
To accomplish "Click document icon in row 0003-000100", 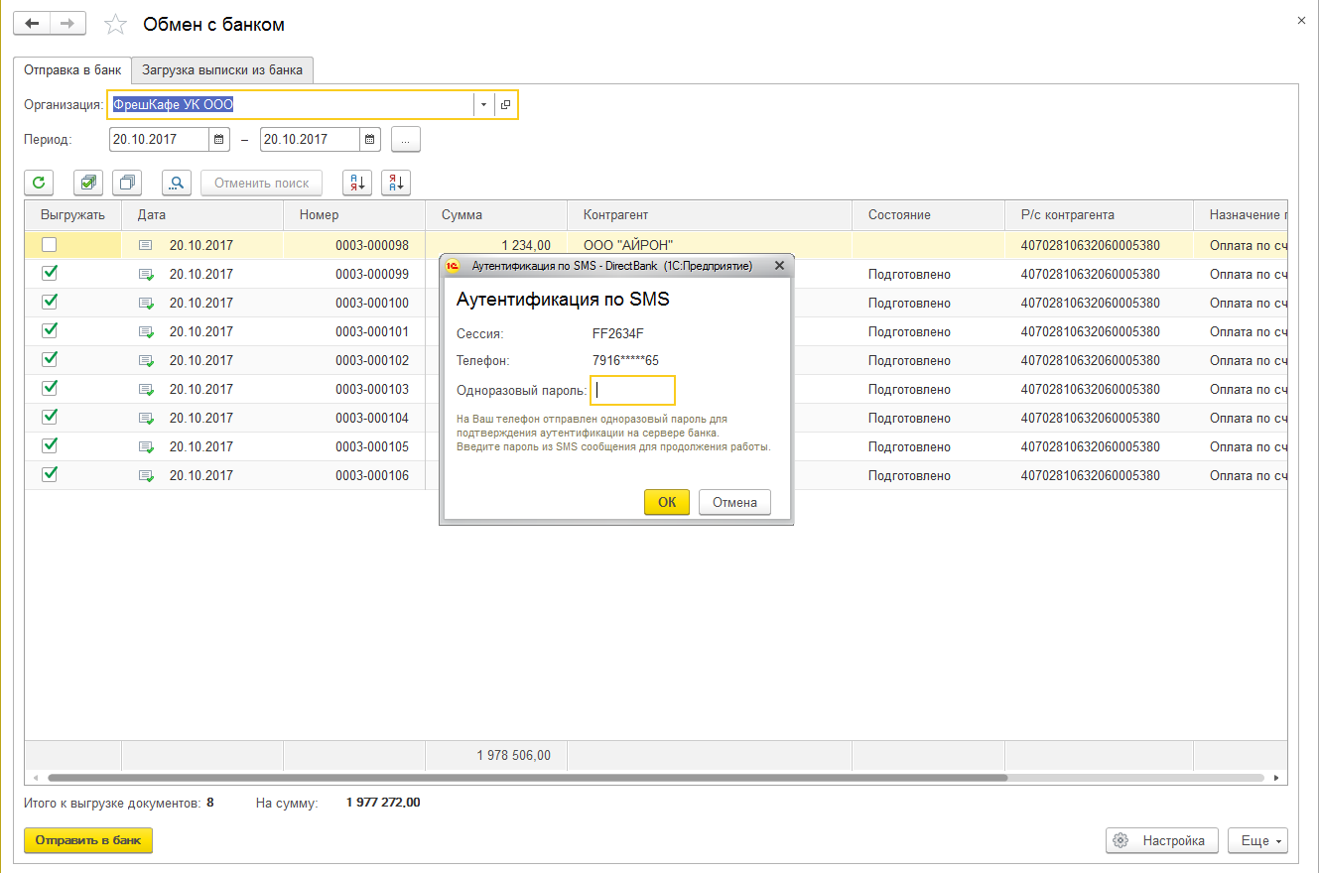I will click(146, 303).
